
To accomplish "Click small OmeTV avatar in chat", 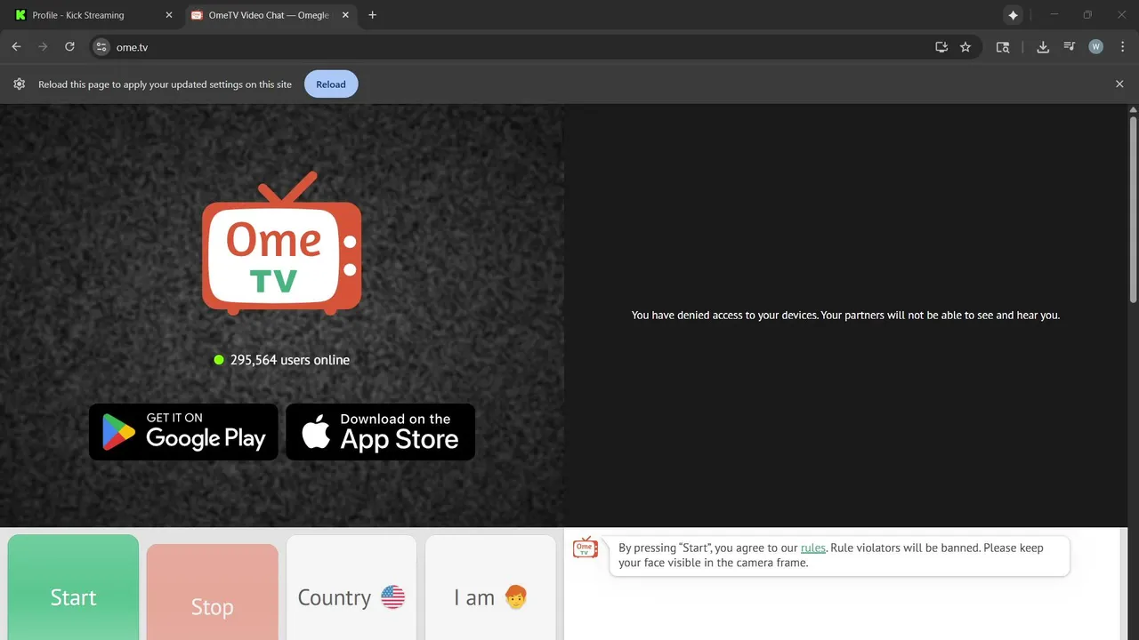I will coord(585,548).
